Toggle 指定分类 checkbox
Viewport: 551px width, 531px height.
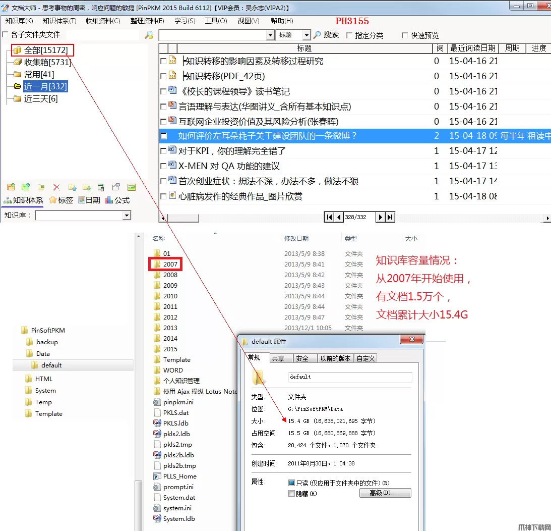(349, 35)
